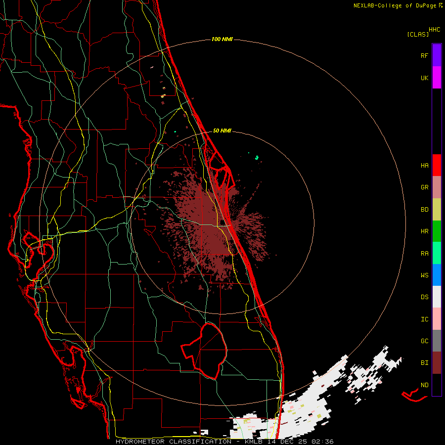Click the HHC product code text
This screenshot has width=445, height=445.
coord(434,30)
